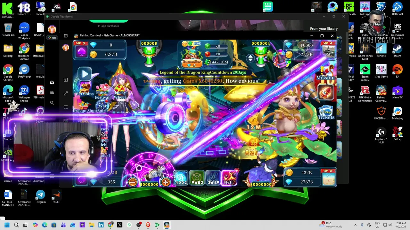Open the Tickets game icon
Screen dimensions: 410x230
point(326,112)
